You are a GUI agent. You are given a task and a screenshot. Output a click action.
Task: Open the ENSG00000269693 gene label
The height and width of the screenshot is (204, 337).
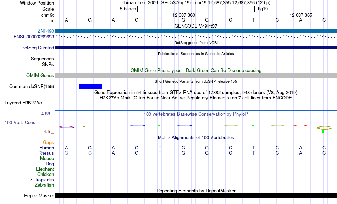(34, 37)
